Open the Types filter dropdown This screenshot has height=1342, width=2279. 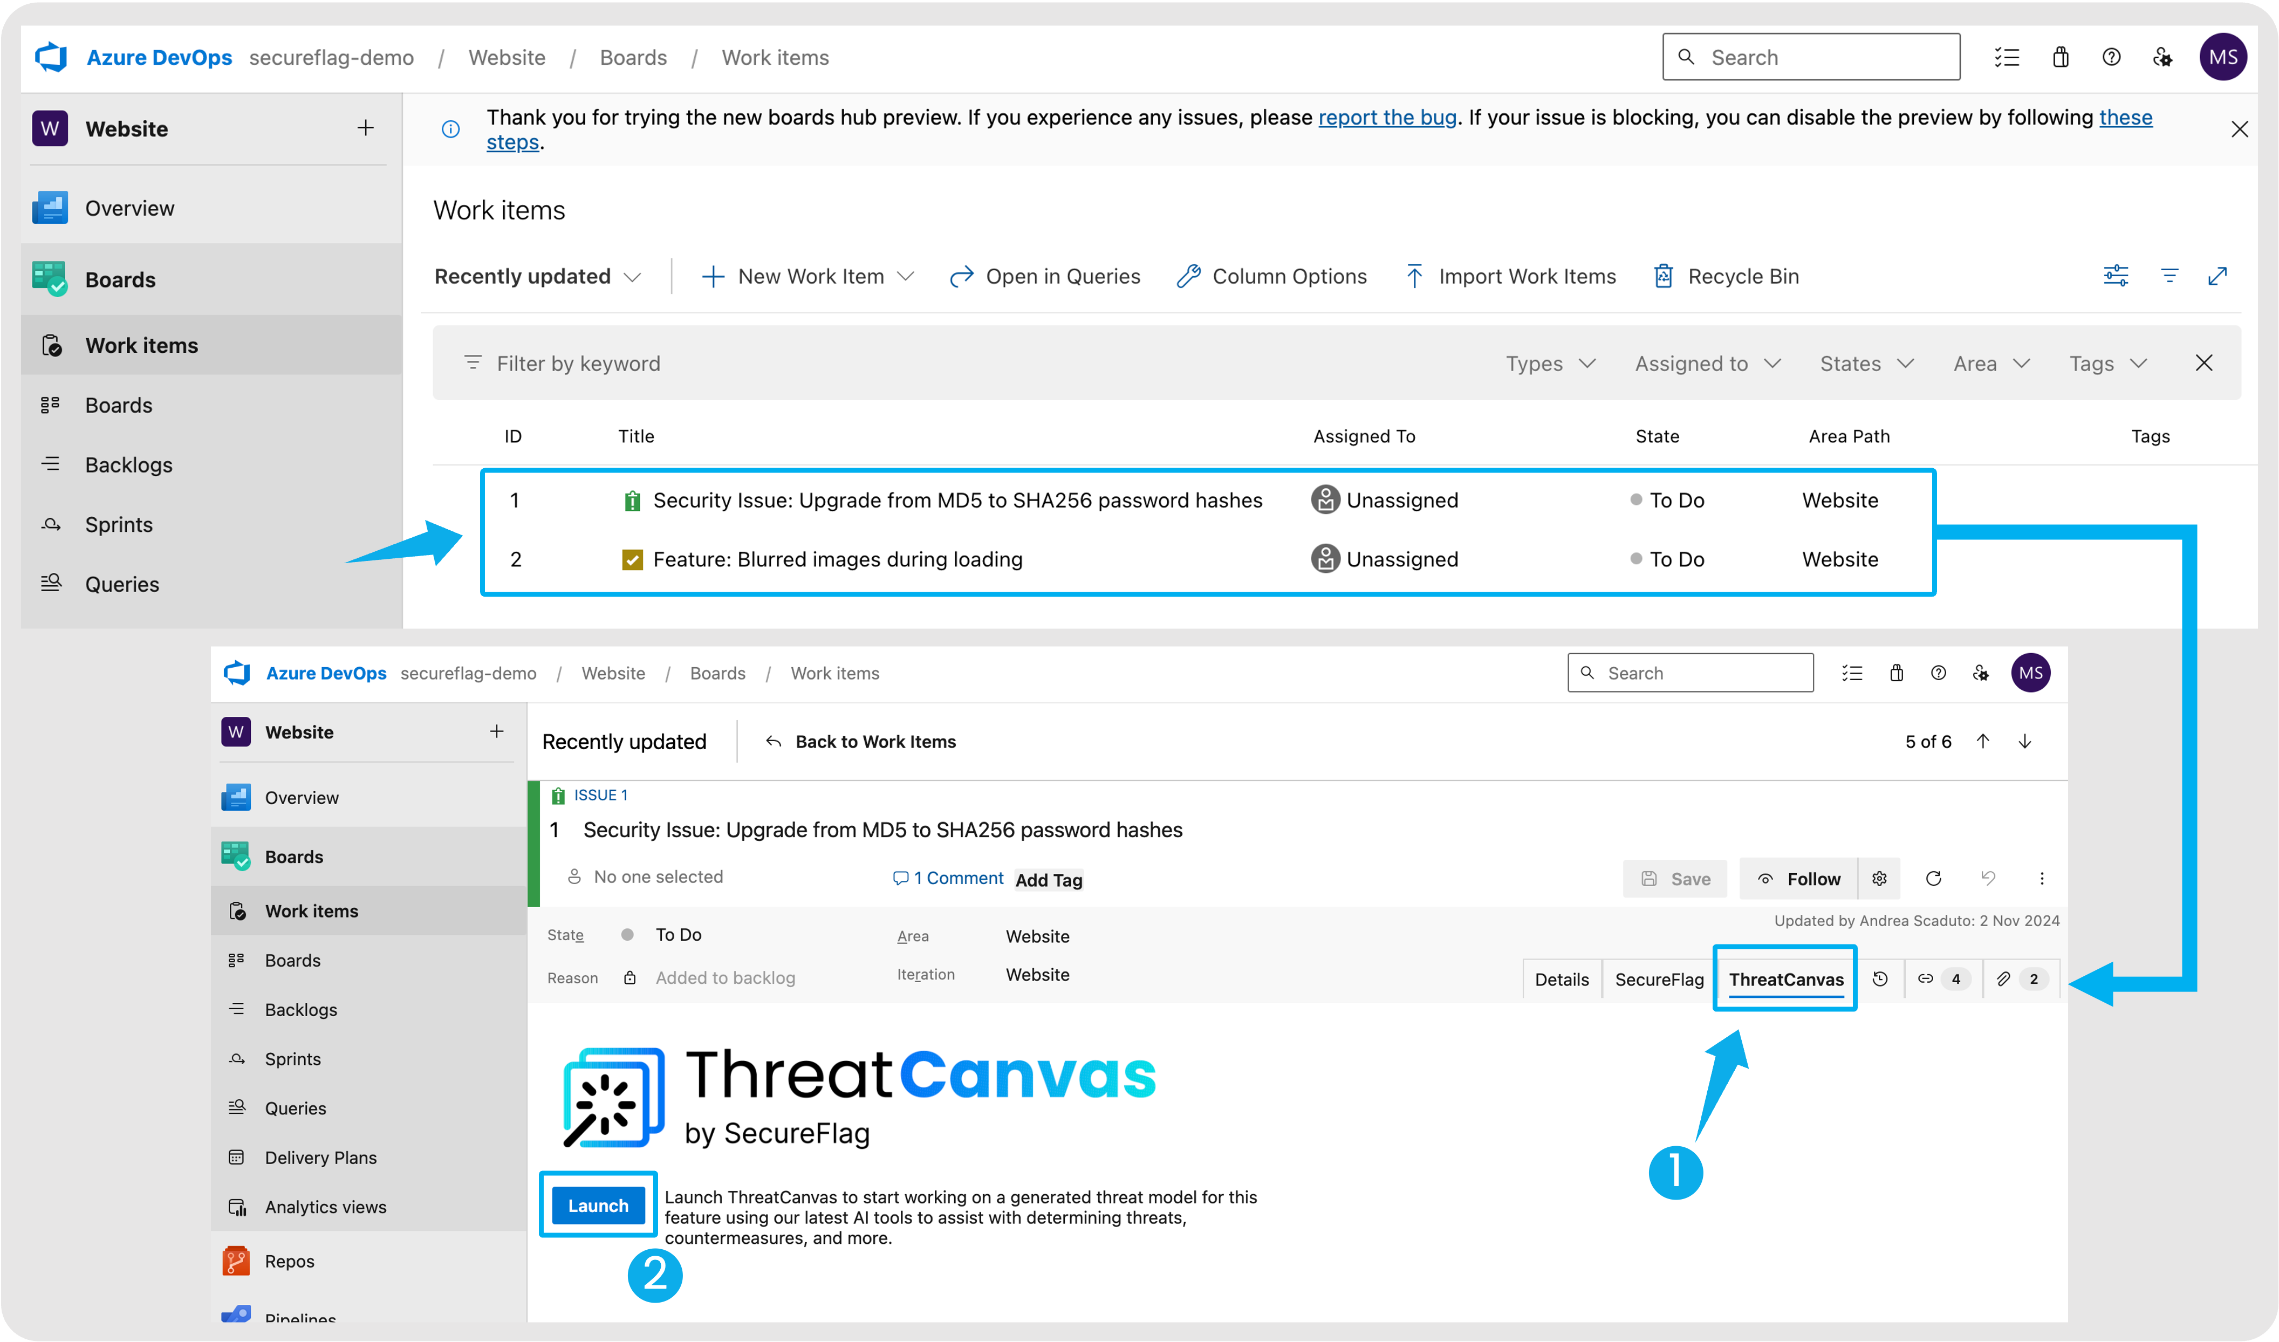tap(1549, 364)
